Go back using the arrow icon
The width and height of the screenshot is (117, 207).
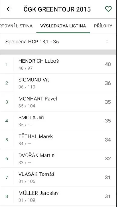pos(9,9)
